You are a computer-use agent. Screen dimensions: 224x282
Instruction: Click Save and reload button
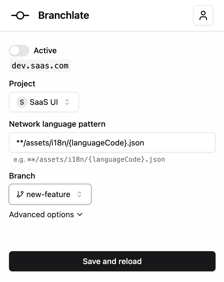(x=112, y=261)
